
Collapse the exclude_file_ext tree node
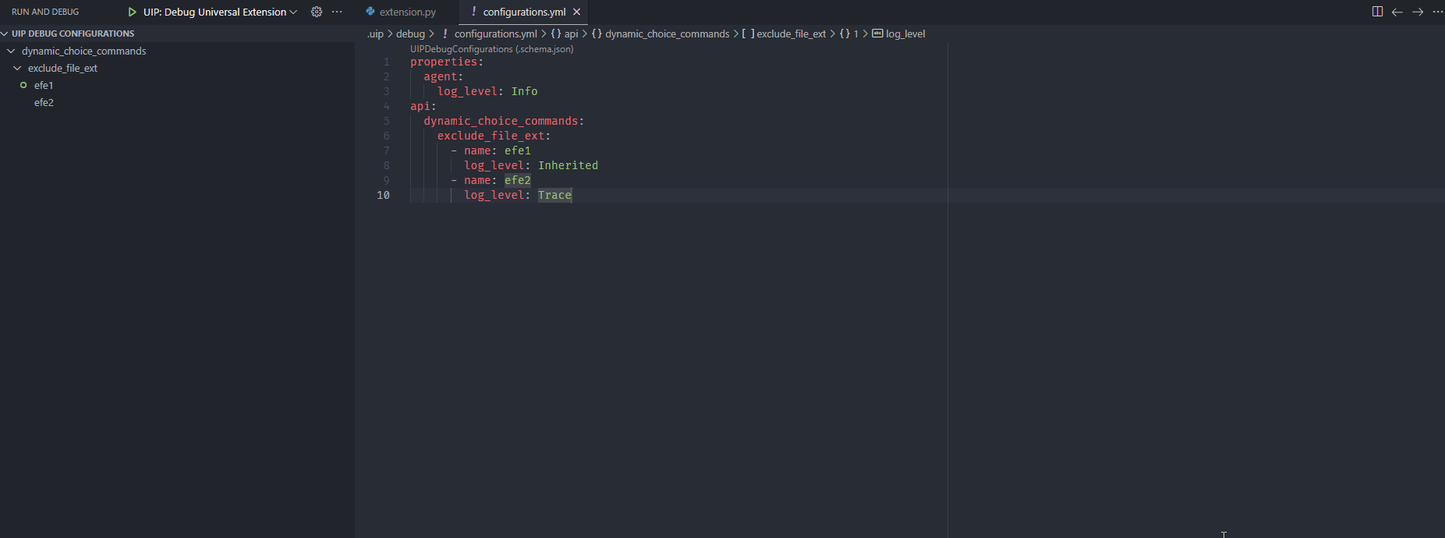[18, 68]
